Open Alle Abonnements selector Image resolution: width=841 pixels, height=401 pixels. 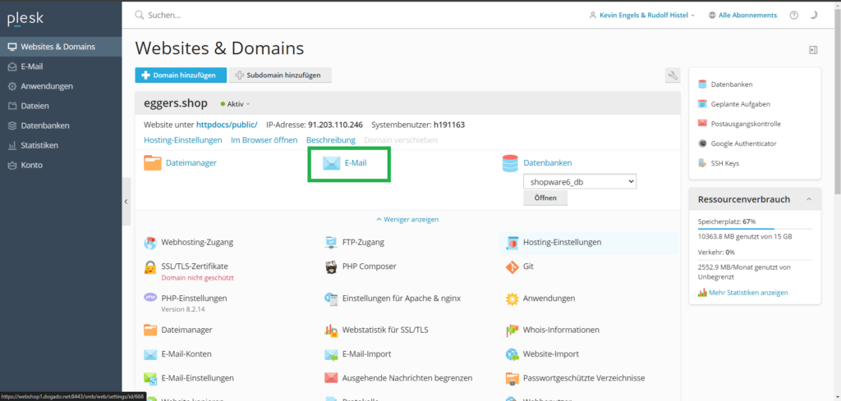click(x=742, y=16)
